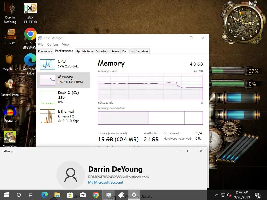Open the HxD editor desktop icon
This screenshot has height=200, width=267.
pyautogui.click(x=30, y=14)
